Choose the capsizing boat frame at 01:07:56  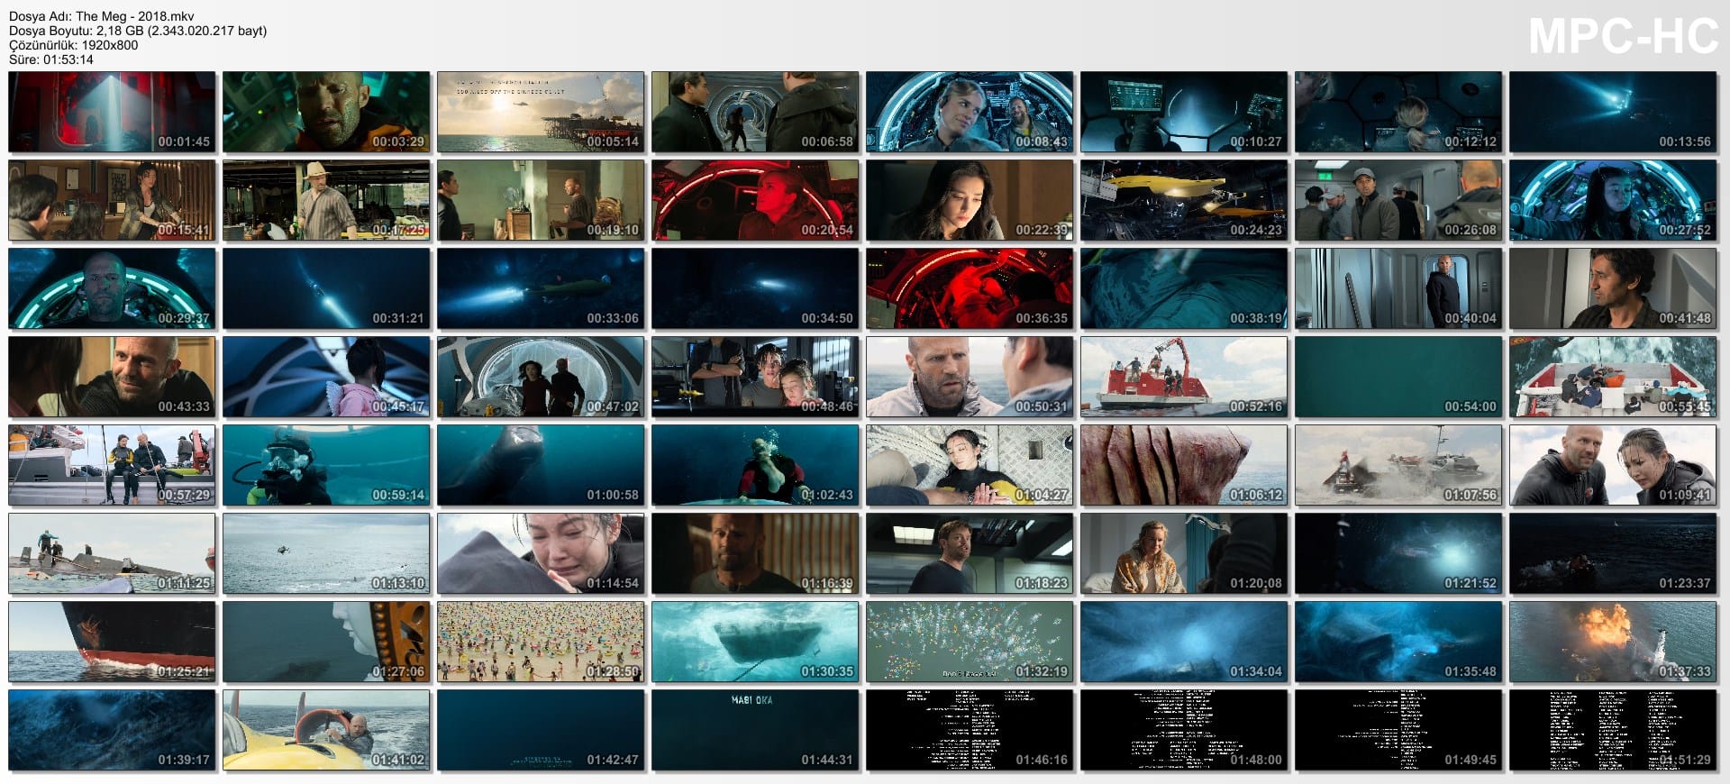(1398, 465)
